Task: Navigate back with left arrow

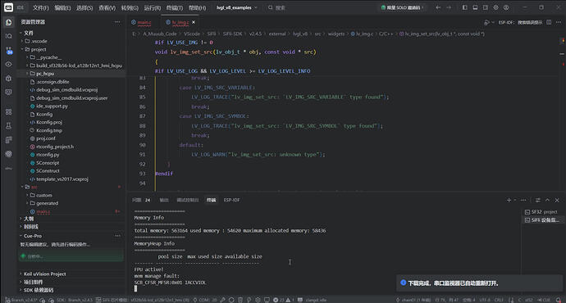Action: pos(438,7)
